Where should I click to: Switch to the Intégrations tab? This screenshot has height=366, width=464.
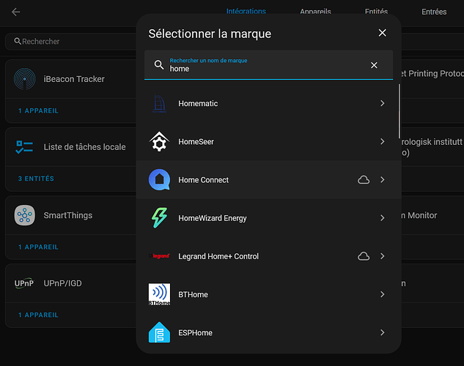pyautogui.click(x=246, y=12)
